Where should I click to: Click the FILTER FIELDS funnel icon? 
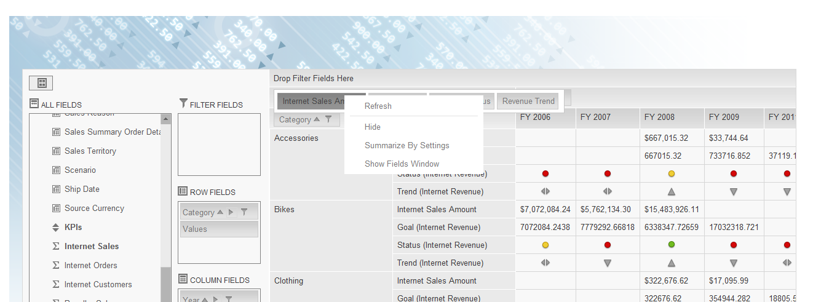click(x=183, y=103)
